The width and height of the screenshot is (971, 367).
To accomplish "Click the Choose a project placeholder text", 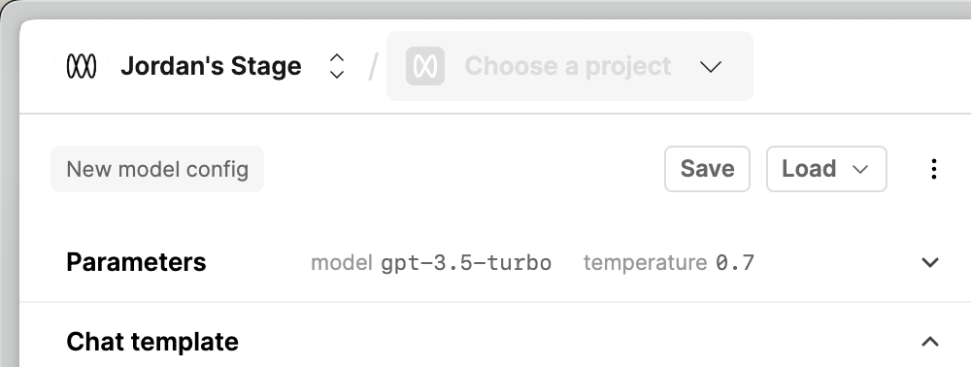I will (568, 66).
